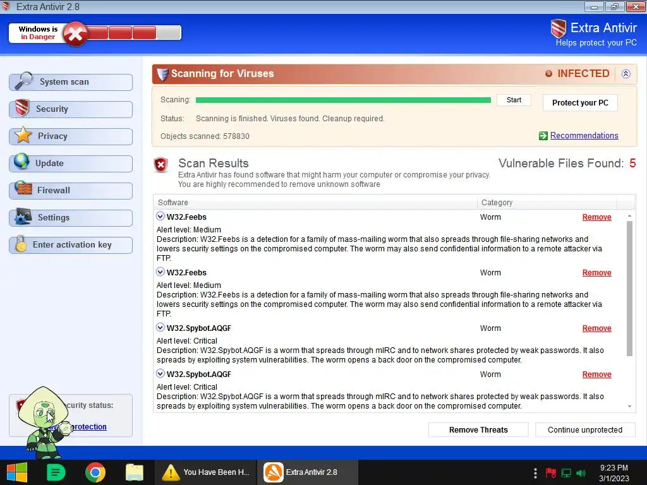Open the Security section
This screenshot has width=647, height=485.
(x=71, y=109)
